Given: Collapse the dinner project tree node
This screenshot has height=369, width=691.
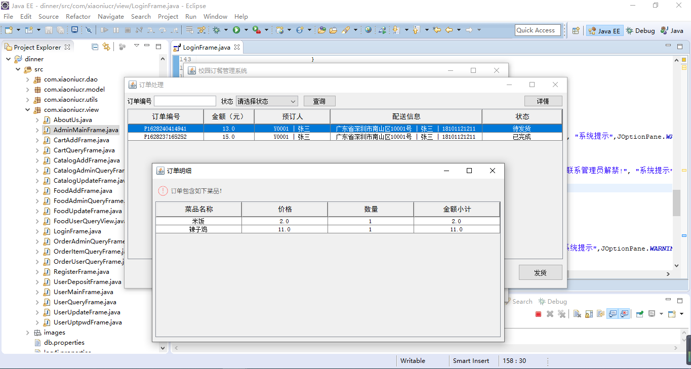Looking at the screenshot, I should (8, 59).
